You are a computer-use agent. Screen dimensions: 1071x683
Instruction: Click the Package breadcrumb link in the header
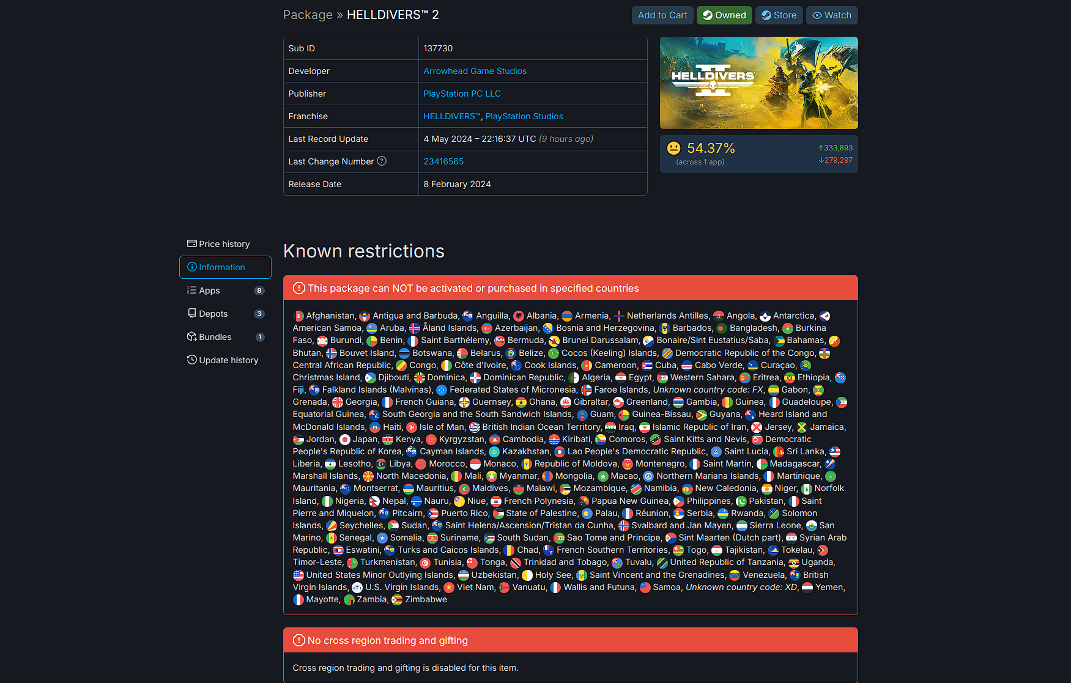pyautogui.click(x=308, y=14)
